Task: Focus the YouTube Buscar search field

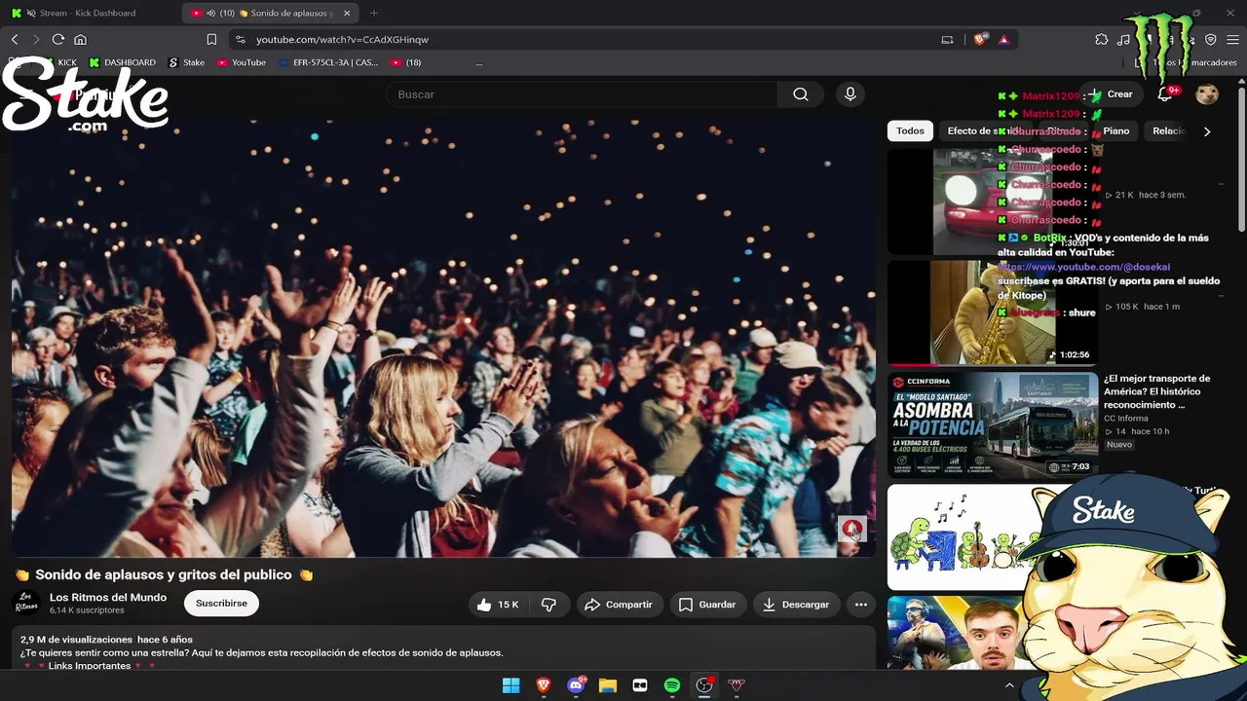Action: [582, 94]
